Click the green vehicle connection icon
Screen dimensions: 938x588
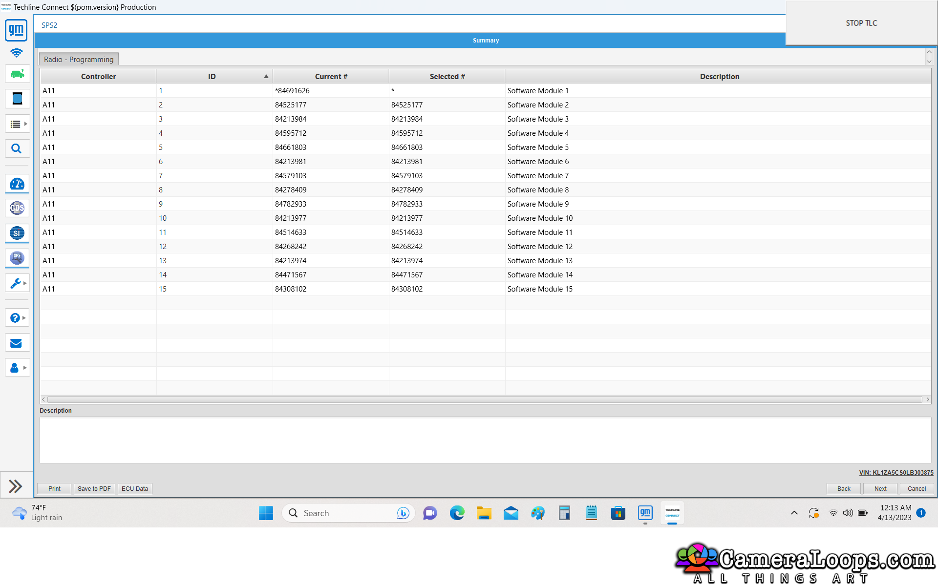pyautogui.click(x=17, y=74)
